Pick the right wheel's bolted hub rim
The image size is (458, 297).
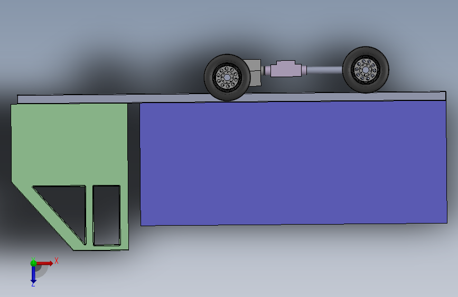click(x=366, y=70)
